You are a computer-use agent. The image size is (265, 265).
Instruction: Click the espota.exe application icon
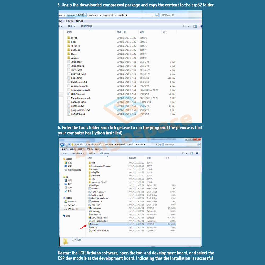(x=90, y=208)
